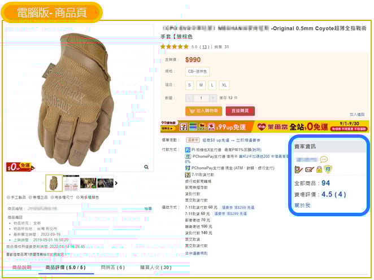The width and height of the screenshot is (374, 280).
Task: Click the magnifier zoom icon on product image
Action: tap(146, 167)
